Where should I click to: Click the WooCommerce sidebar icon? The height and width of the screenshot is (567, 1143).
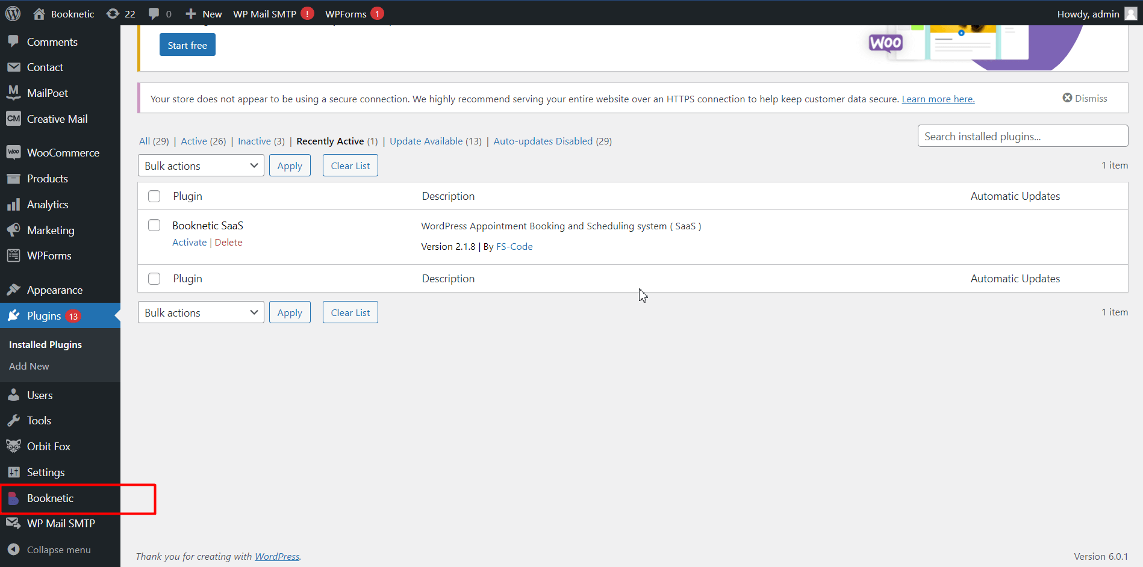tap(13, 152)
